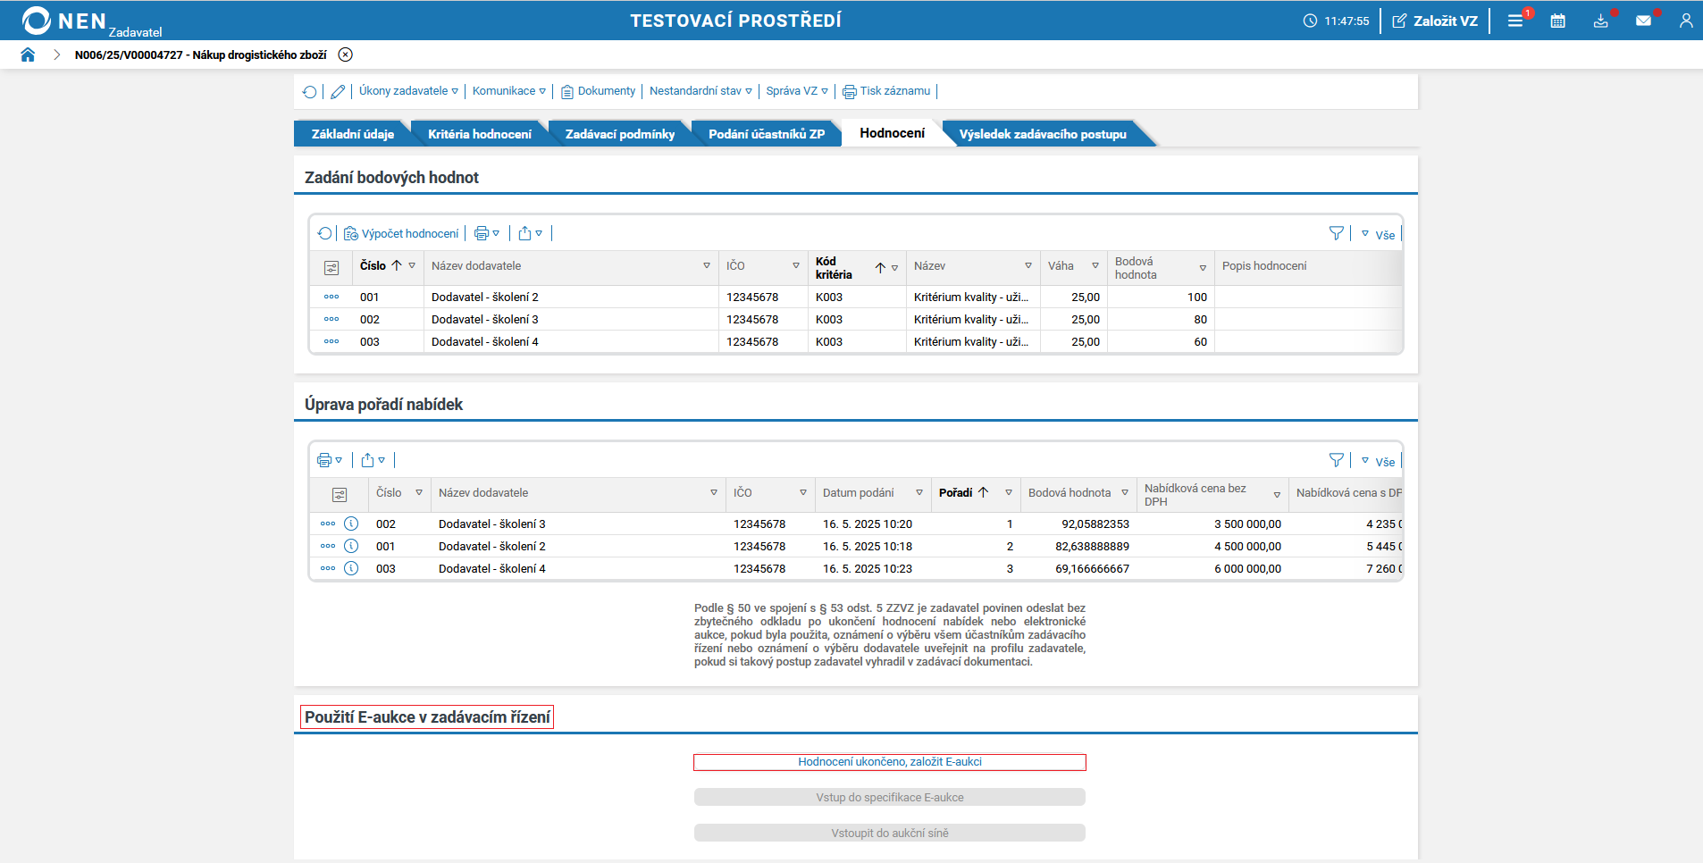Refresh the Zadání bodových hodnot table
Image resolution: width=1703 pixels, height=863 pixels.
324,233
